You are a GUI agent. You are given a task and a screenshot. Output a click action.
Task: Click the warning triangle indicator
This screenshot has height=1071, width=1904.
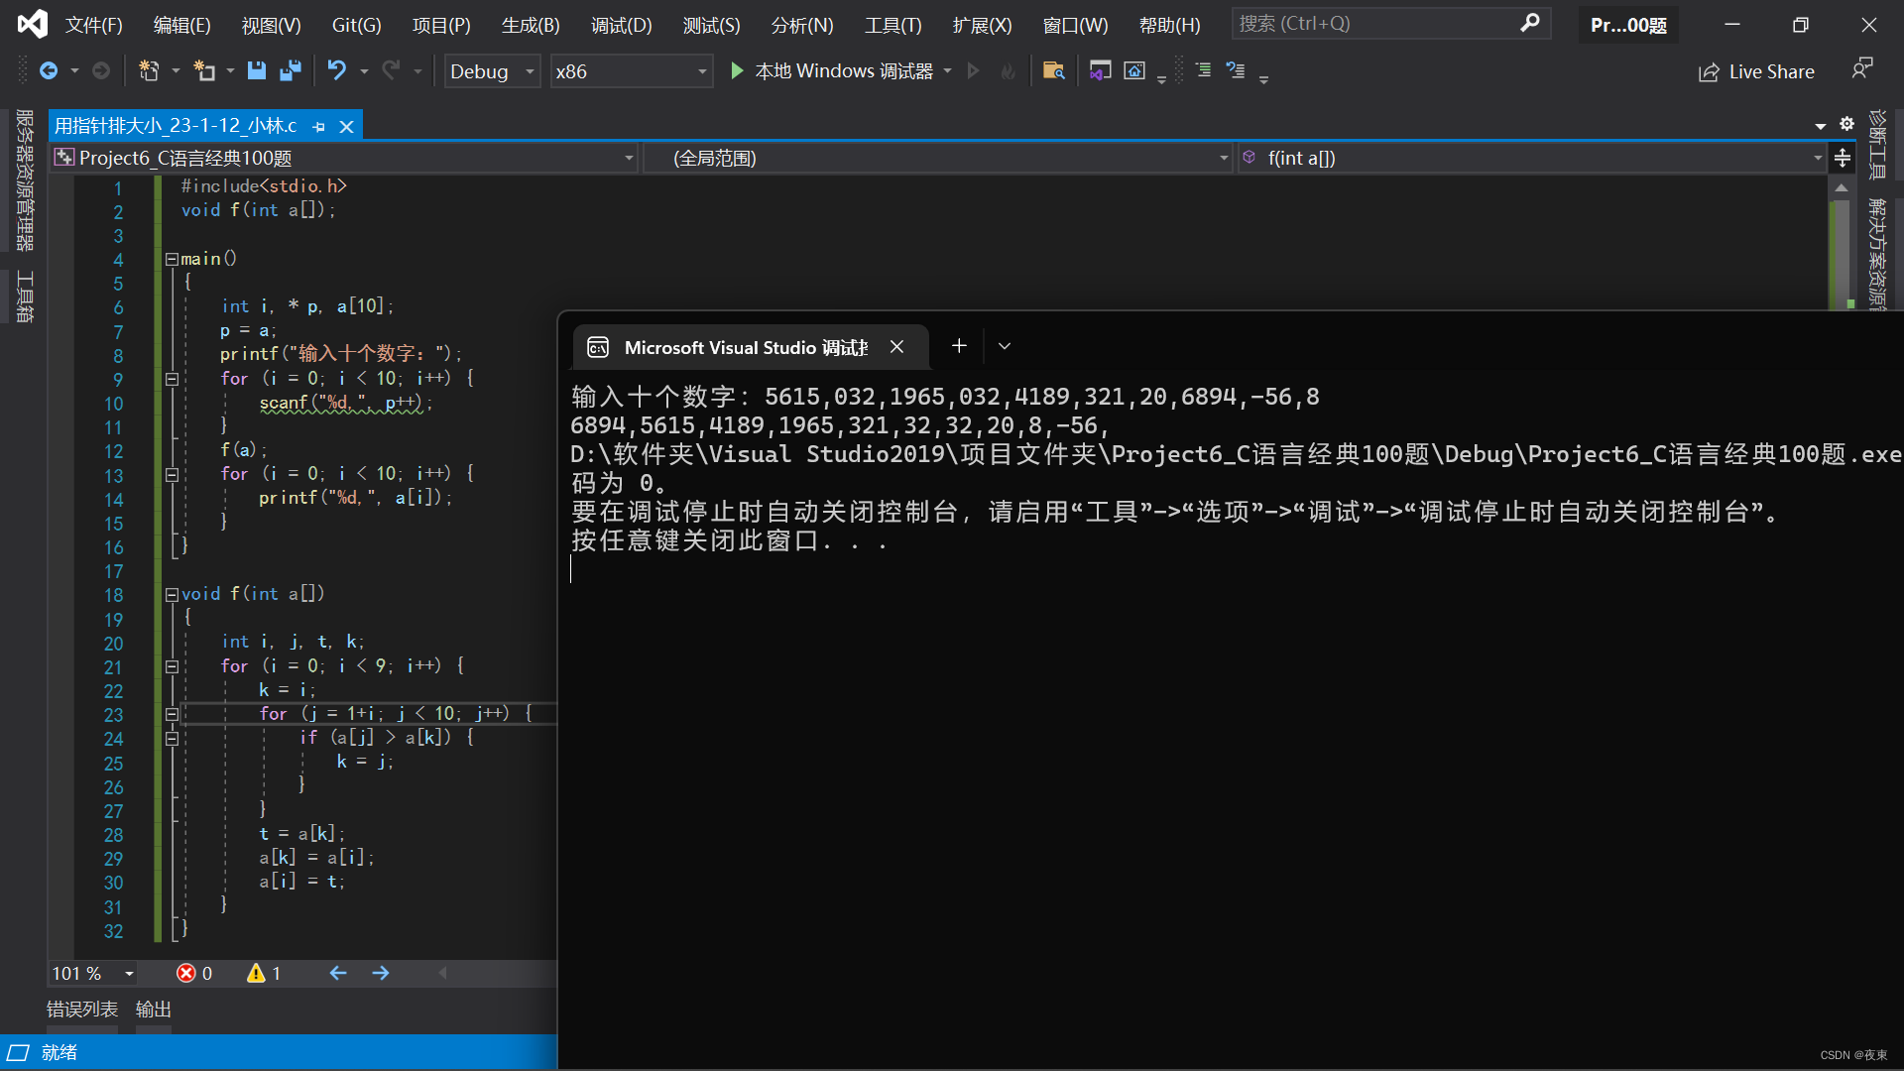(x=256, y=973)
